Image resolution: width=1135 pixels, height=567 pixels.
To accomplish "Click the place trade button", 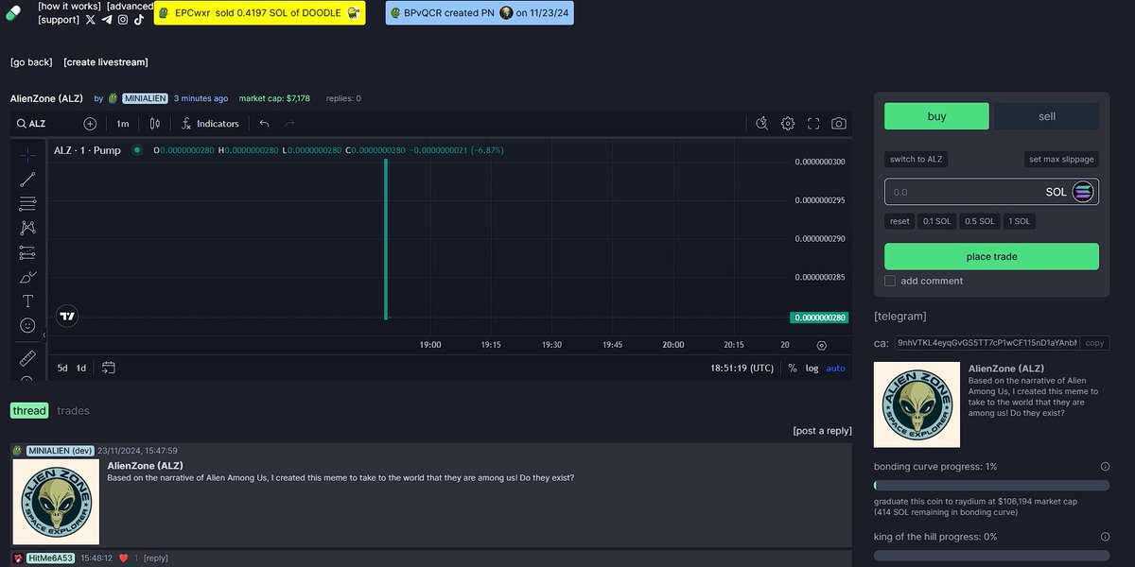I will pyautogui.click(x=991, y=256).
